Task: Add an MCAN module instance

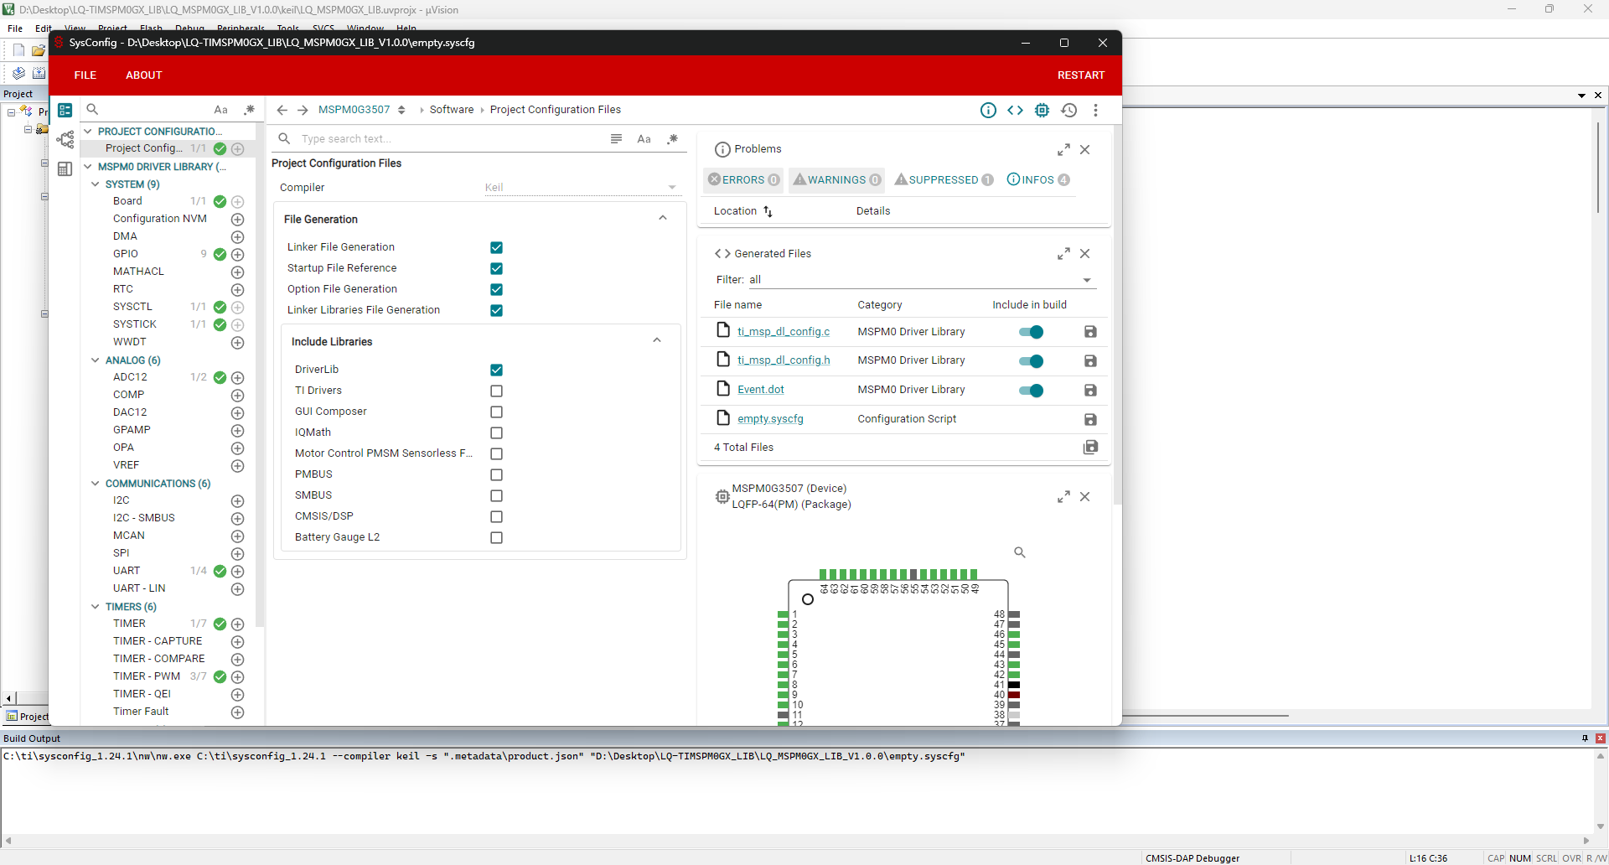Action: [237, 536]
